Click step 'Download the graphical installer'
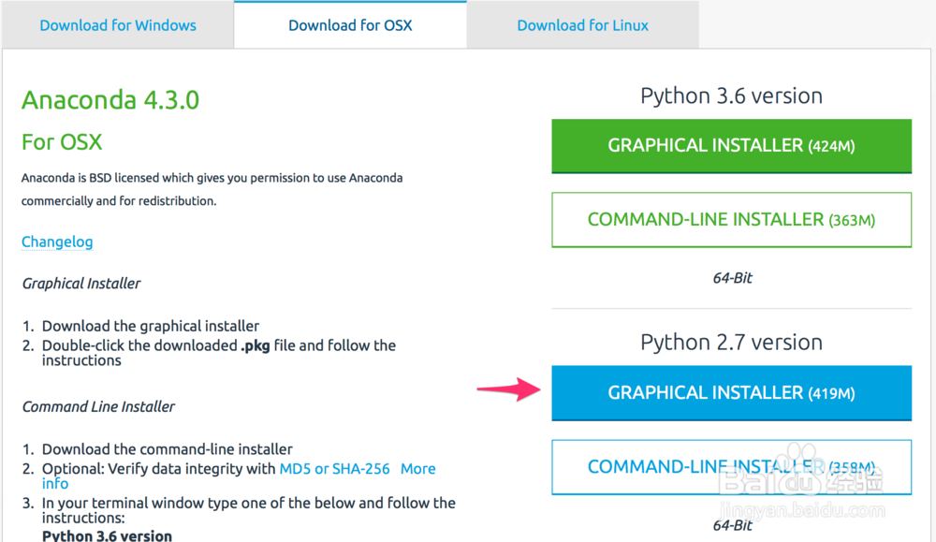Screen dimensions: 936x542 click(151, 326)
